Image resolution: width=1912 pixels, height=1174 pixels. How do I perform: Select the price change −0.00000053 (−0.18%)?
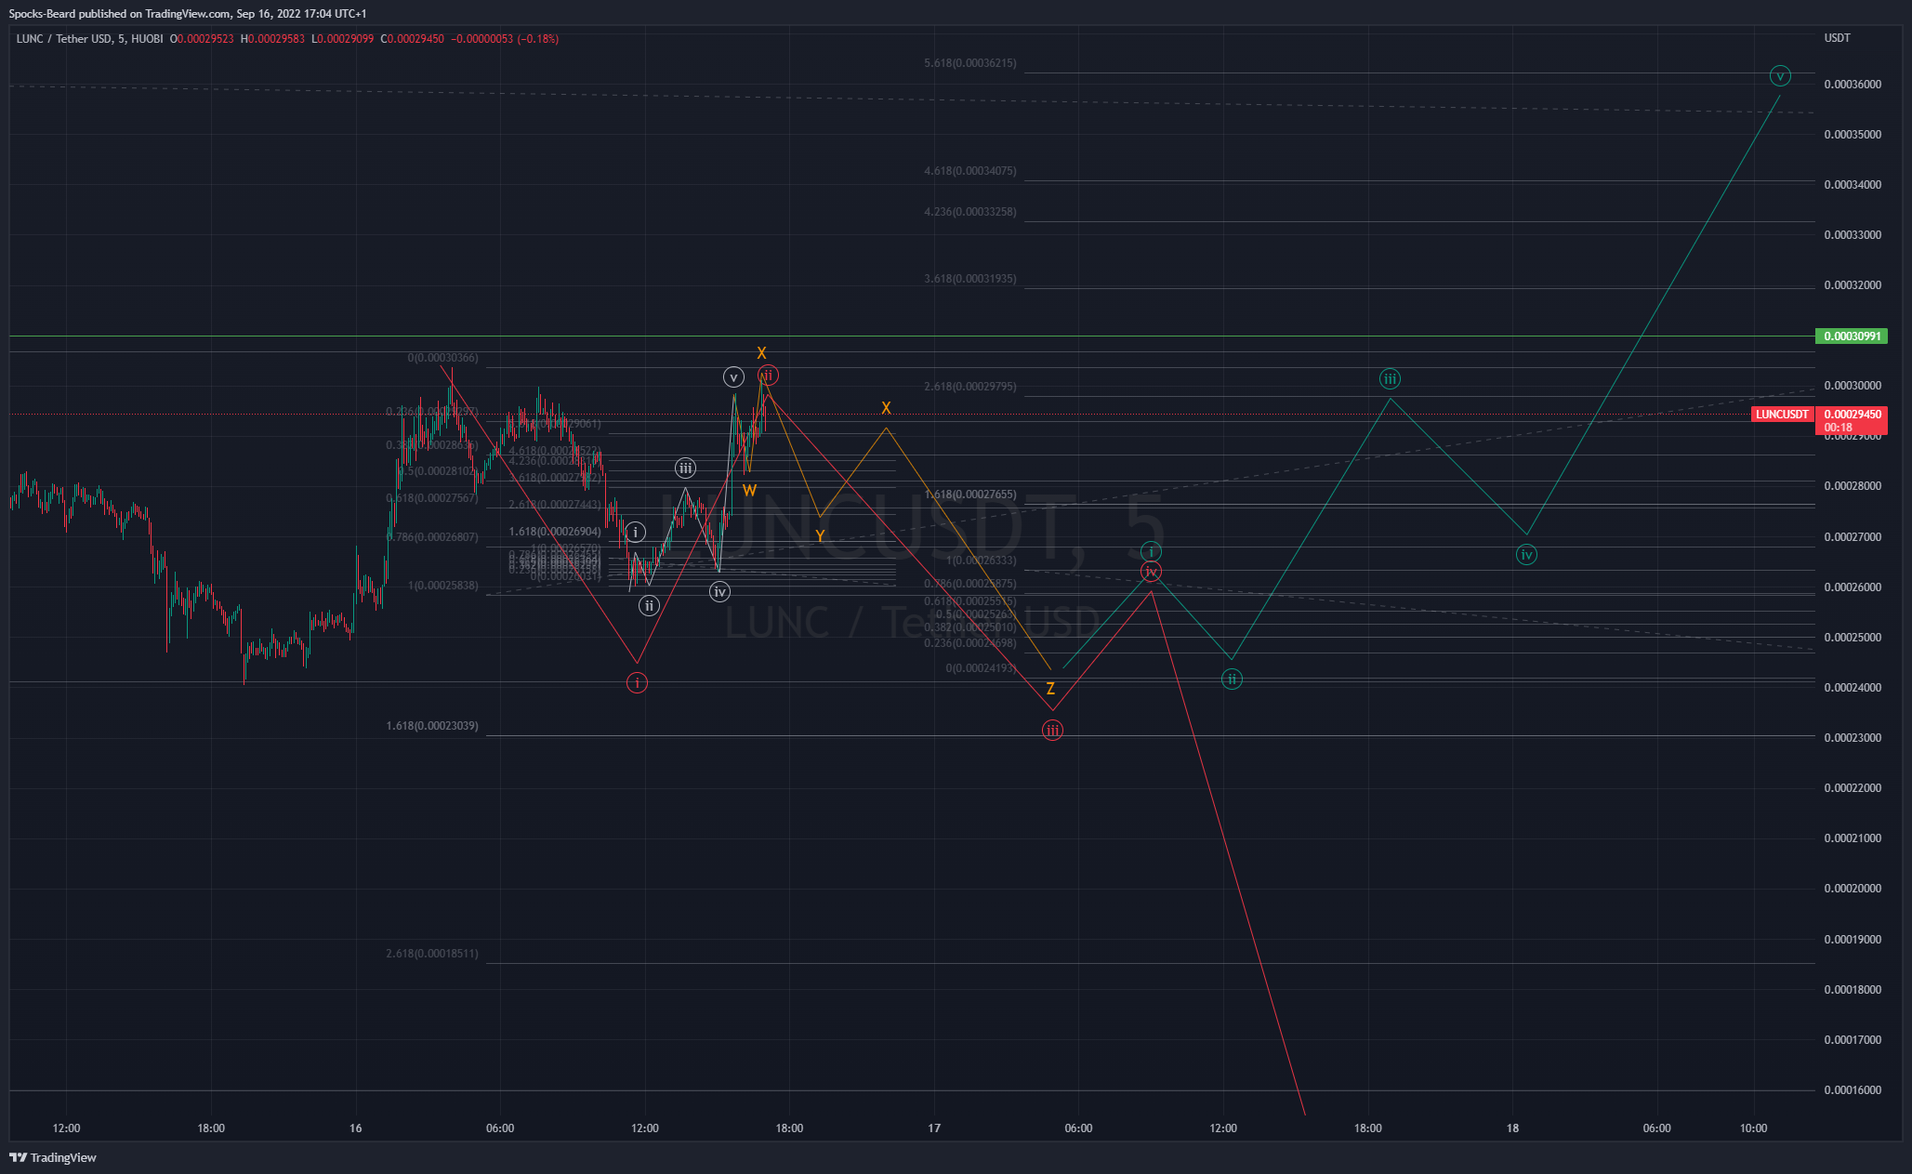click(x=505, y=39)
